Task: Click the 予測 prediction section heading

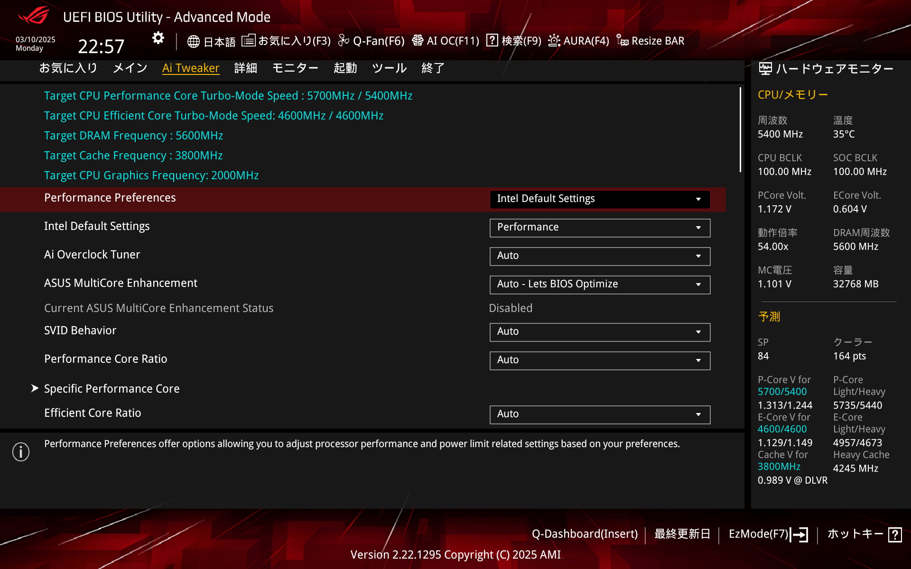Action: (769, 317)
